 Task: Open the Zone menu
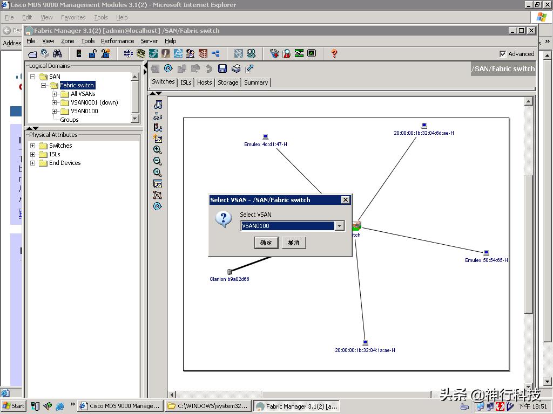coord(68,41)
